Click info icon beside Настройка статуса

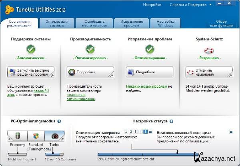(x=171, y=121)
